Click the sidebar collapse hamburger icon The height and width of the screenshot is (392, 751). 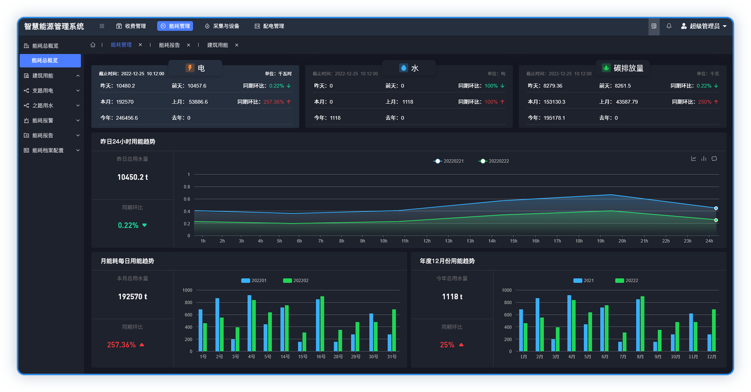click(102, 26)
